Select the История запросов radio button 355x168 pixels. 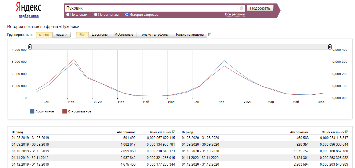point(127,15)
